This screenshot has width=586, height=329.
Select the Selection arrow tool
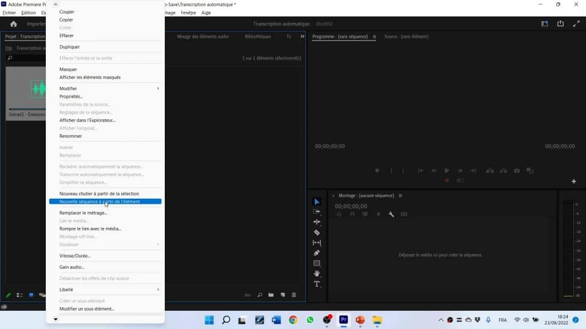pyautogui.click(x=317, y=202)
